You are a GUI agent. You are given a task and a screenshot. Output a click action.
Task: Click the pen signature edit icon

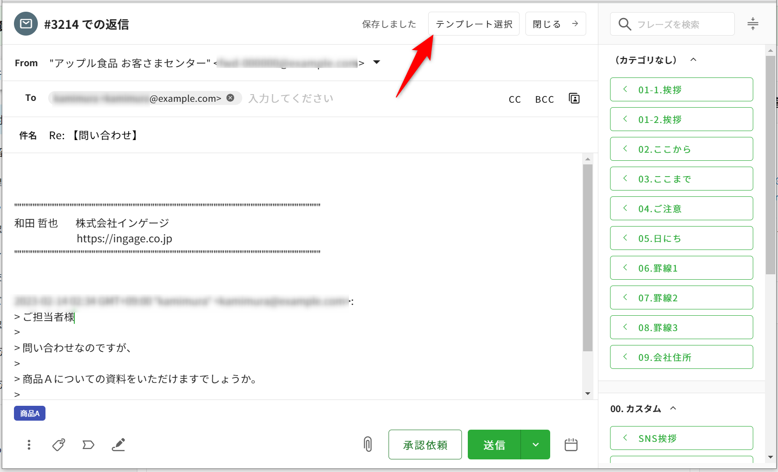point(118,445)
